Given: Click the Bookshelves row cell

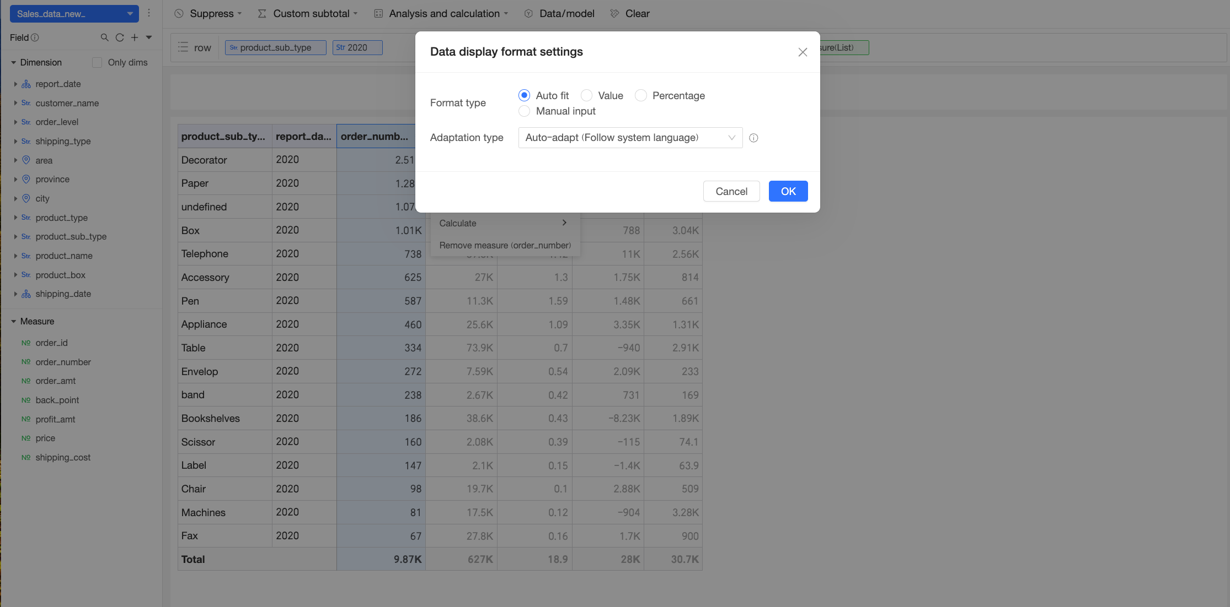Looking at the screenshot, I should click(x=224, y=418).
